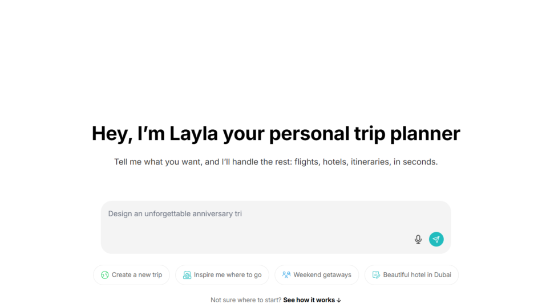Viewport: 542px width, 304px height.
Task: Click the microphone voice input icon
Action: 418,240
